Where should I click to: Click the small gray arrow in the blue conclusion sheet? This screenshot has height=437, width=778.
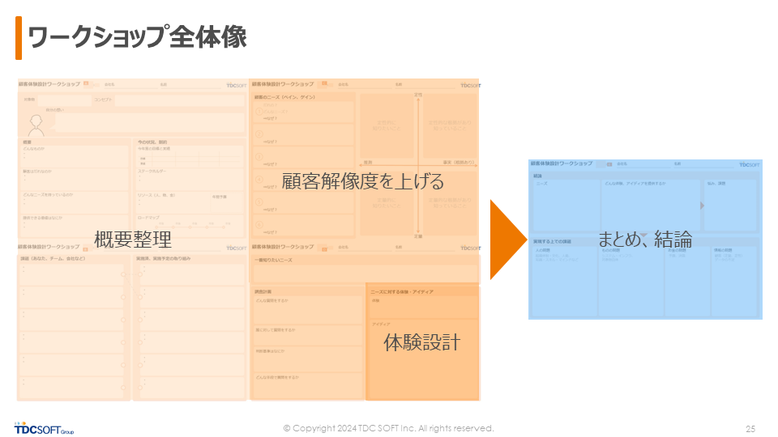tap(702, 206)
